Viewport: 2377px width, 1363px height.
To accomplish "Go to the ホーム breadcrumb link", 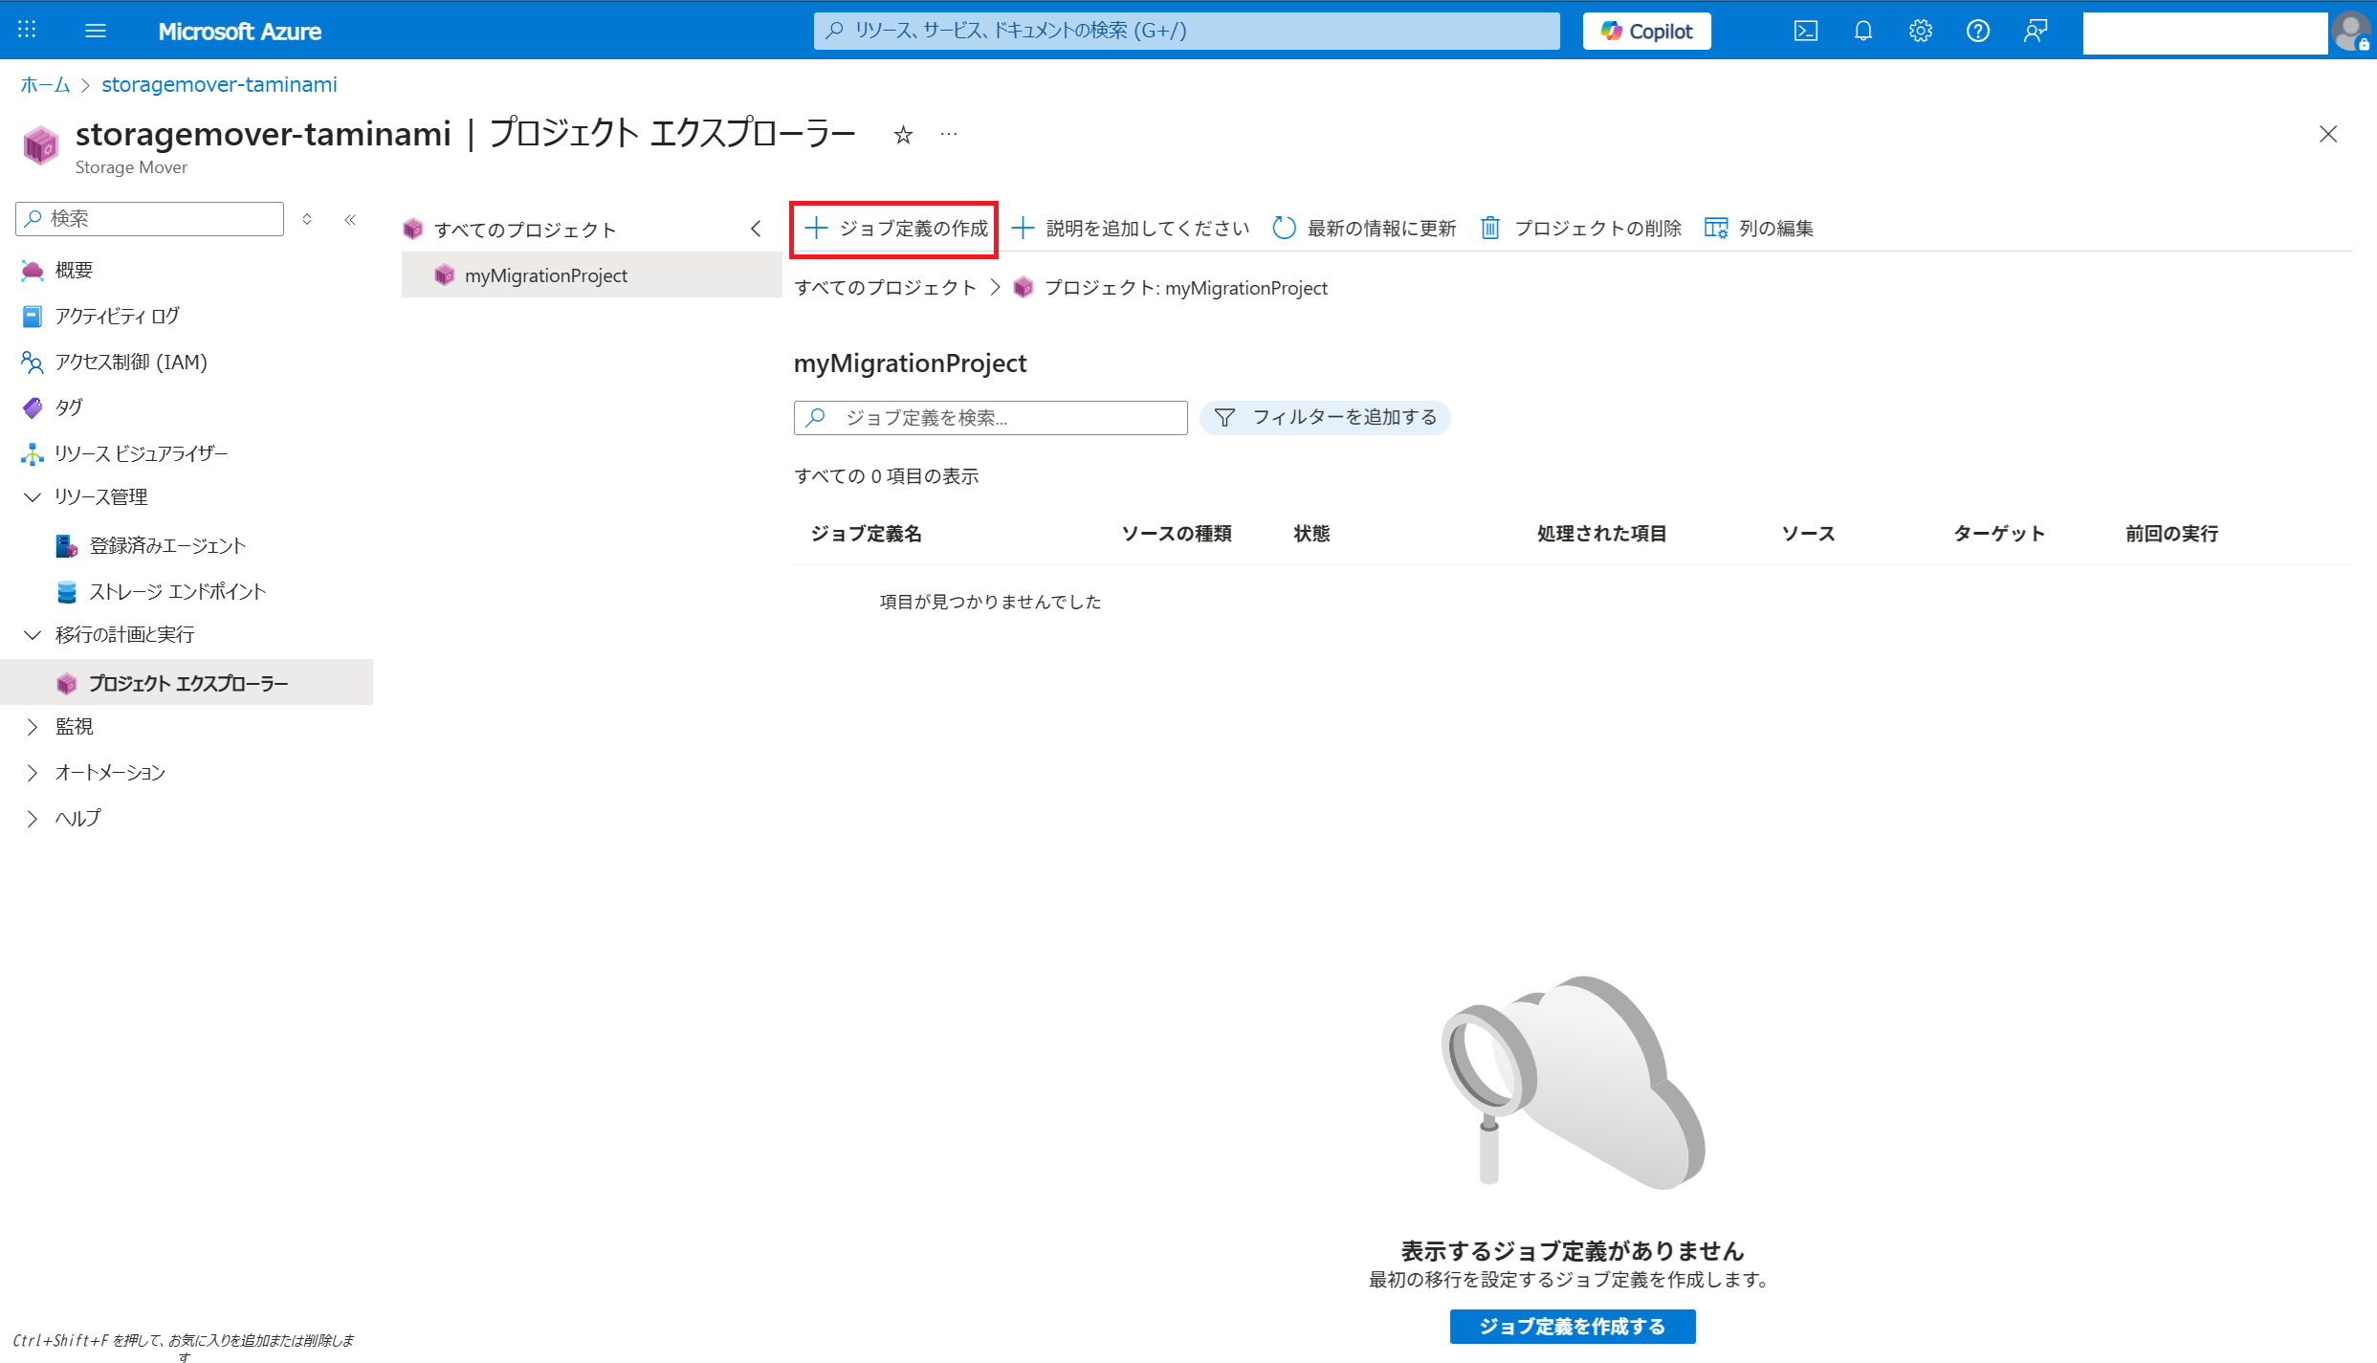I will (x=46, y=84).
